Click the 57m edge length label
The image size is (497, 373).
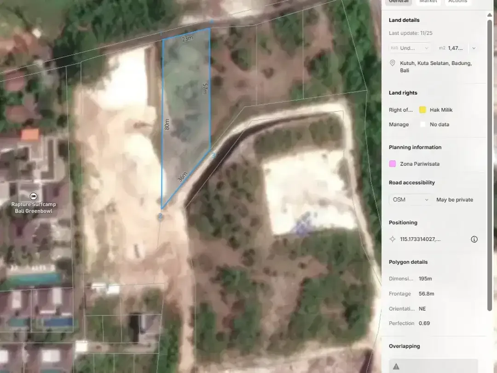tap(205, 88)
